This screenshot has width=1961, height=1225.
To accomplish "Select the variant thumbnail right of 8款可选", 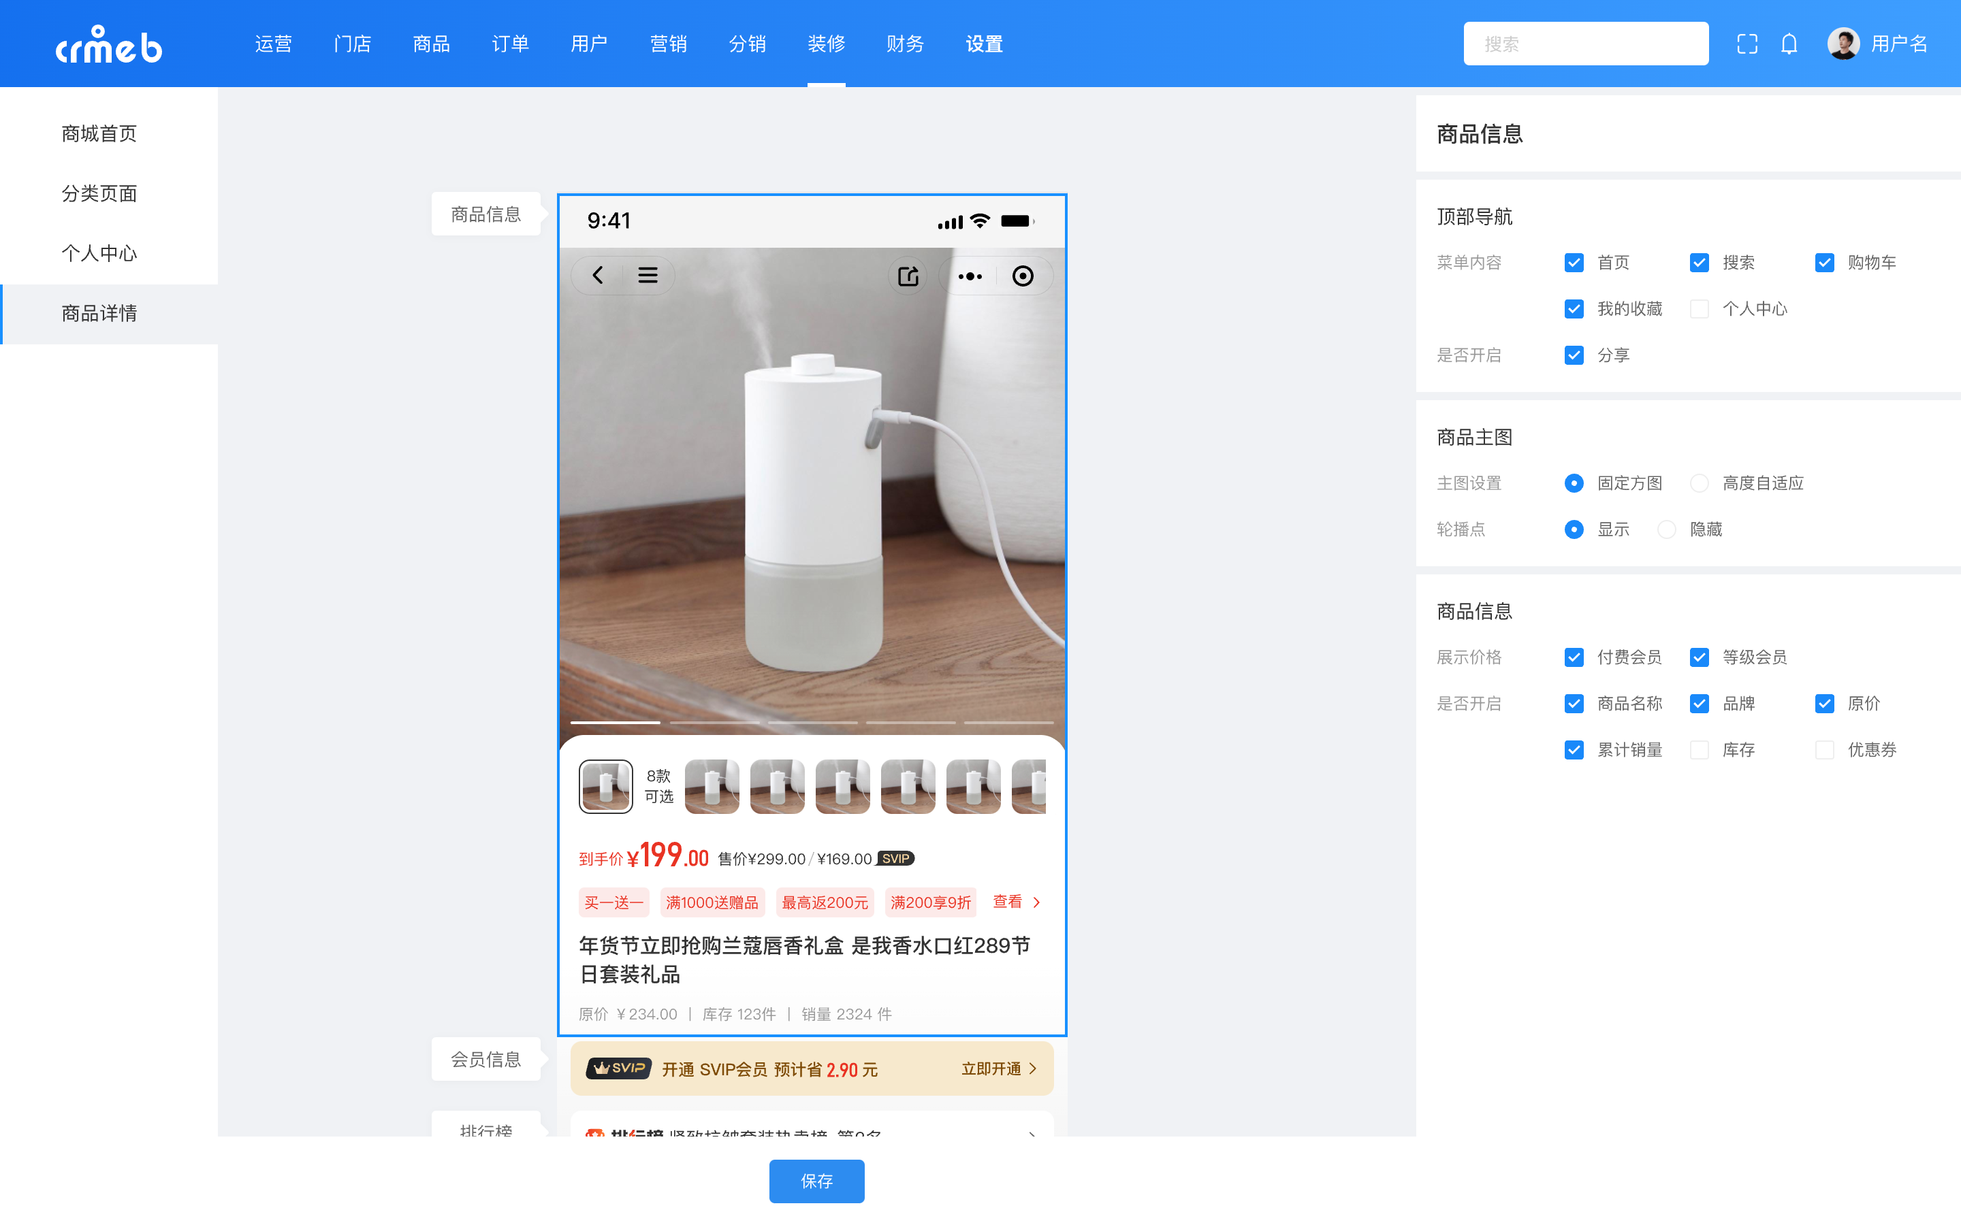I will pyautogui.click(x=712, y=786).
